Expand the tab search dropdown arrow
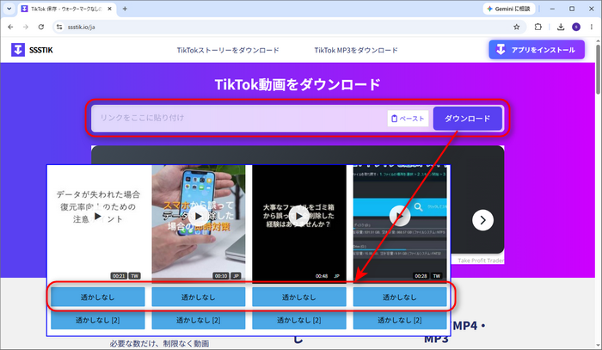Screen dimensions: 602x350 pos(9,9)
